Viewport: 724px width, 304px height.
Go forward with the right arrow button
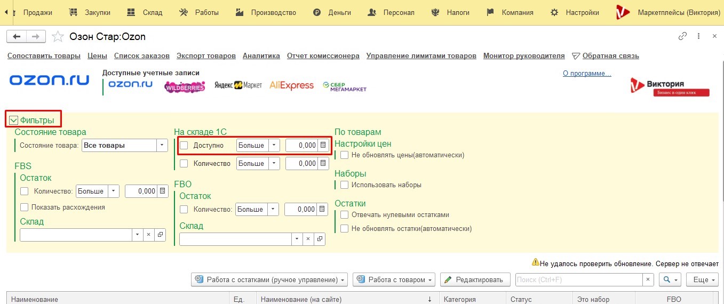coord(35,36)
